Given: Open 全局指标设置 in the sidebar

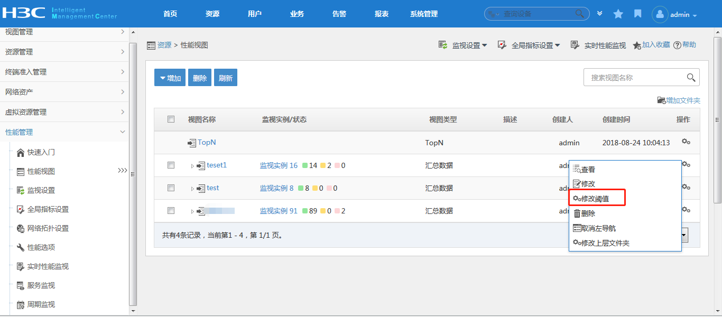Looking at the screenshot, I should (x=48, y=209).
